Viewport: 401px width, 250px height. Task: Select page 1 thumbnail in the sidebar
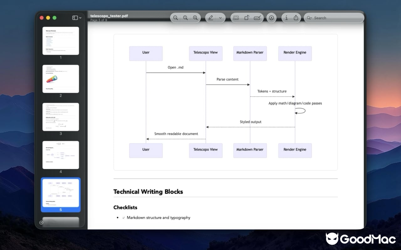pos(61,41)
